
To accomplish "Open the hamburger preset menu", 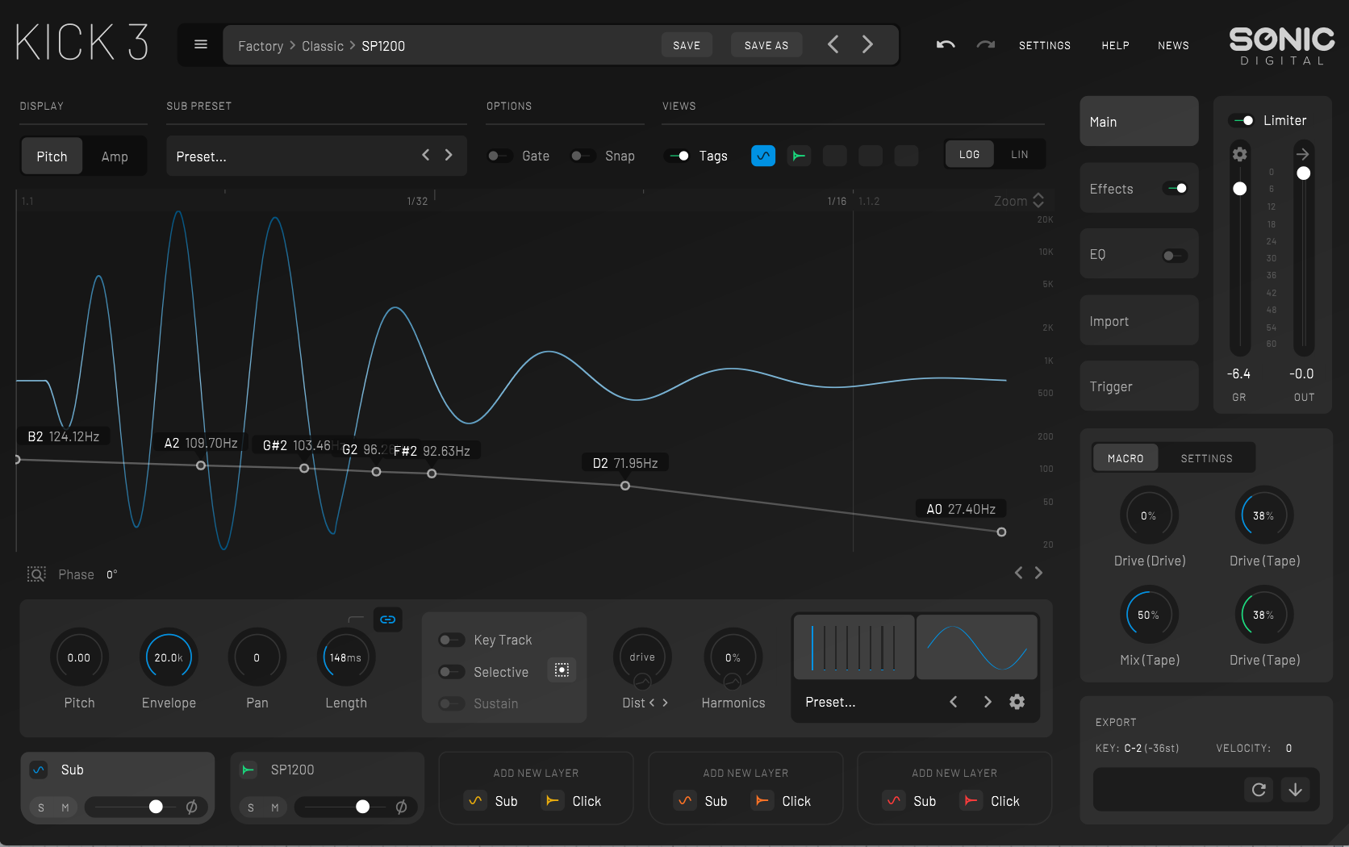I will (x=201, y=44).
